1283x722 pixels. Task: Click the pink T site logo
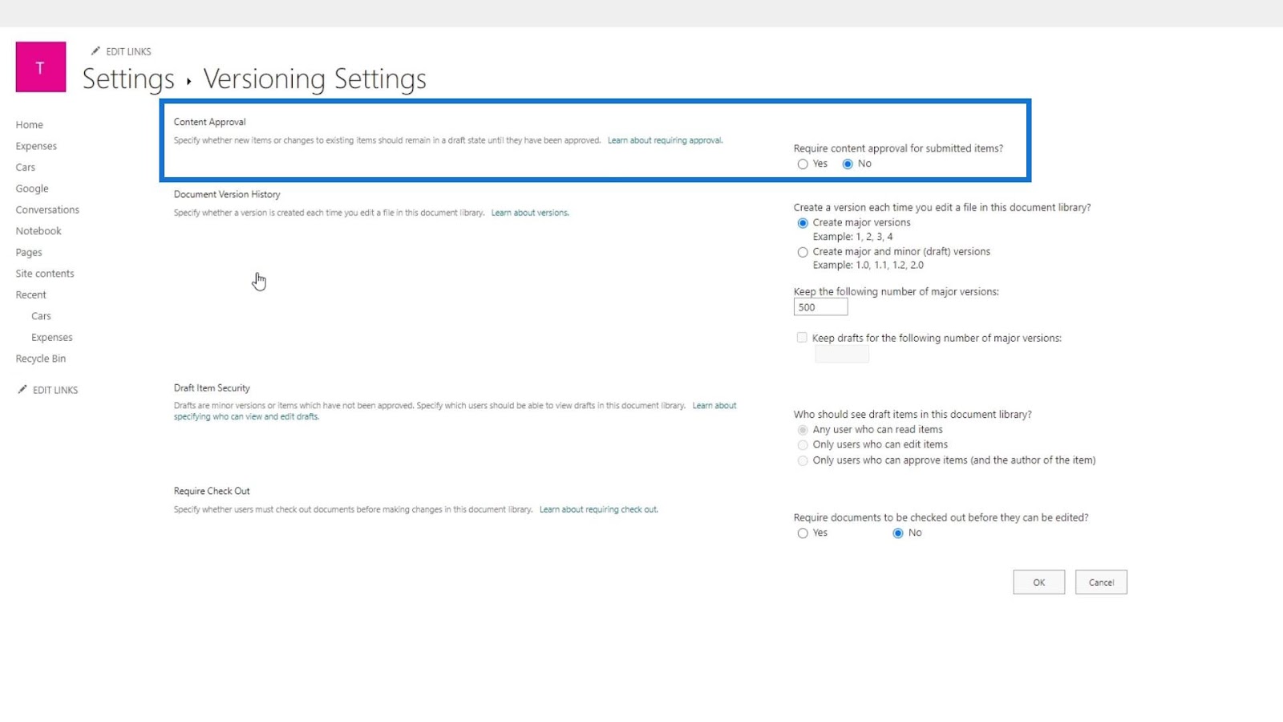(x=41, y=67)
